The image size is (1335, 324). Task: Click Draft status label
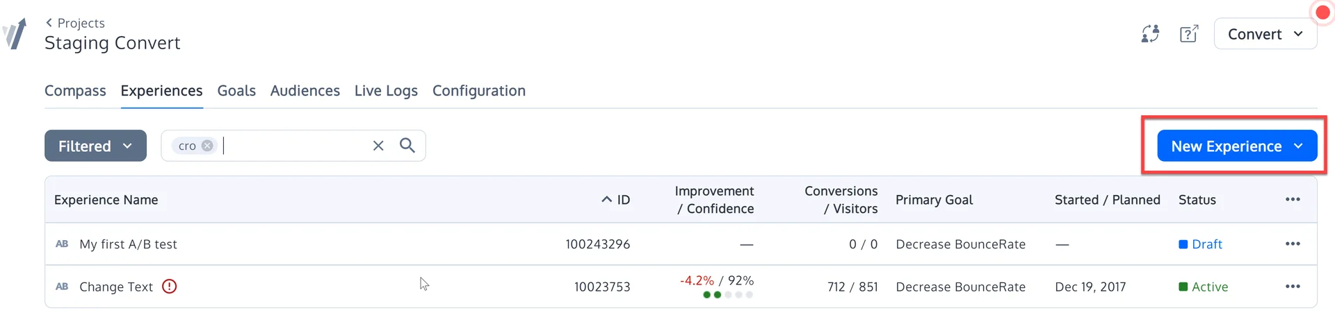point(1201,244)
